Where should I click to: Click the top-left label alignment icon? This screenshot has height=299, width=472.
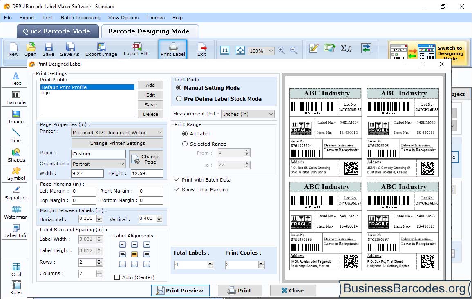(x=122, y=244)
